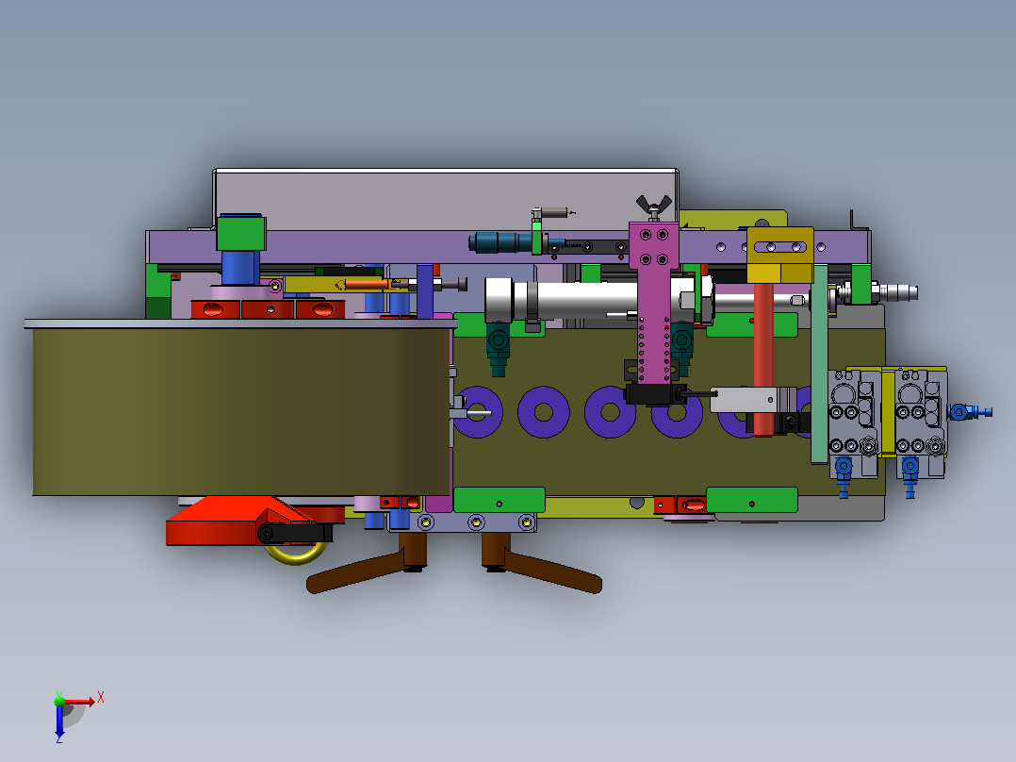Click the yellow clamp block with the slot
Viewport: 1016px width, 762px height.
pyautogui.click(x=780, y=255)
